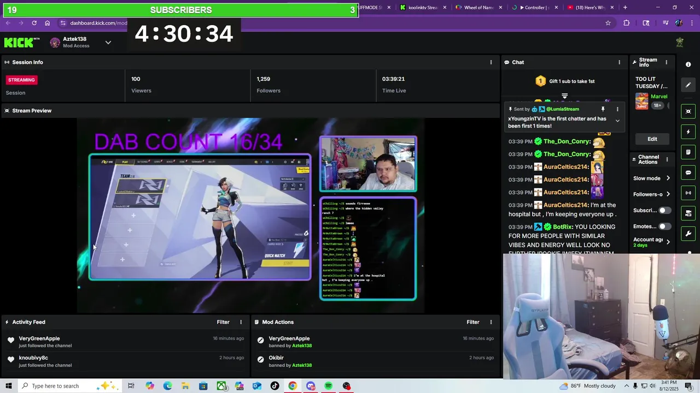Image resolution: width=700 pixels, height=393 pixels.
Task: Open Chrome three-dot menu
Action: point(692,23)
